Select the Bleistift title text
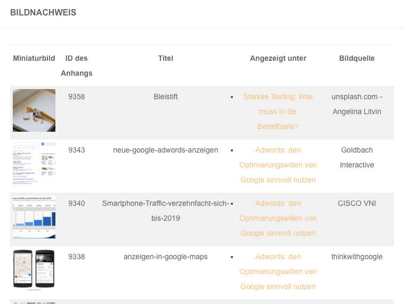This screenshot has width=404, height=304. click(166, 97)
